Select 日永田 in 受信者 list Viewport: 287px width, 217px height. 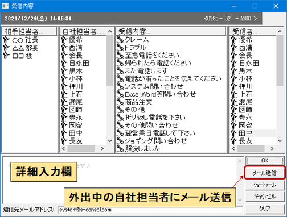pyautogui.click(x=249, y=63)
